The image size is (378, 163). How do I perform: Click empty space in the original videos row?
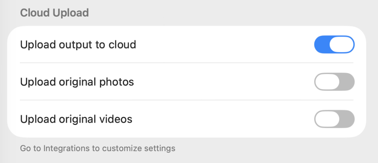223,120
